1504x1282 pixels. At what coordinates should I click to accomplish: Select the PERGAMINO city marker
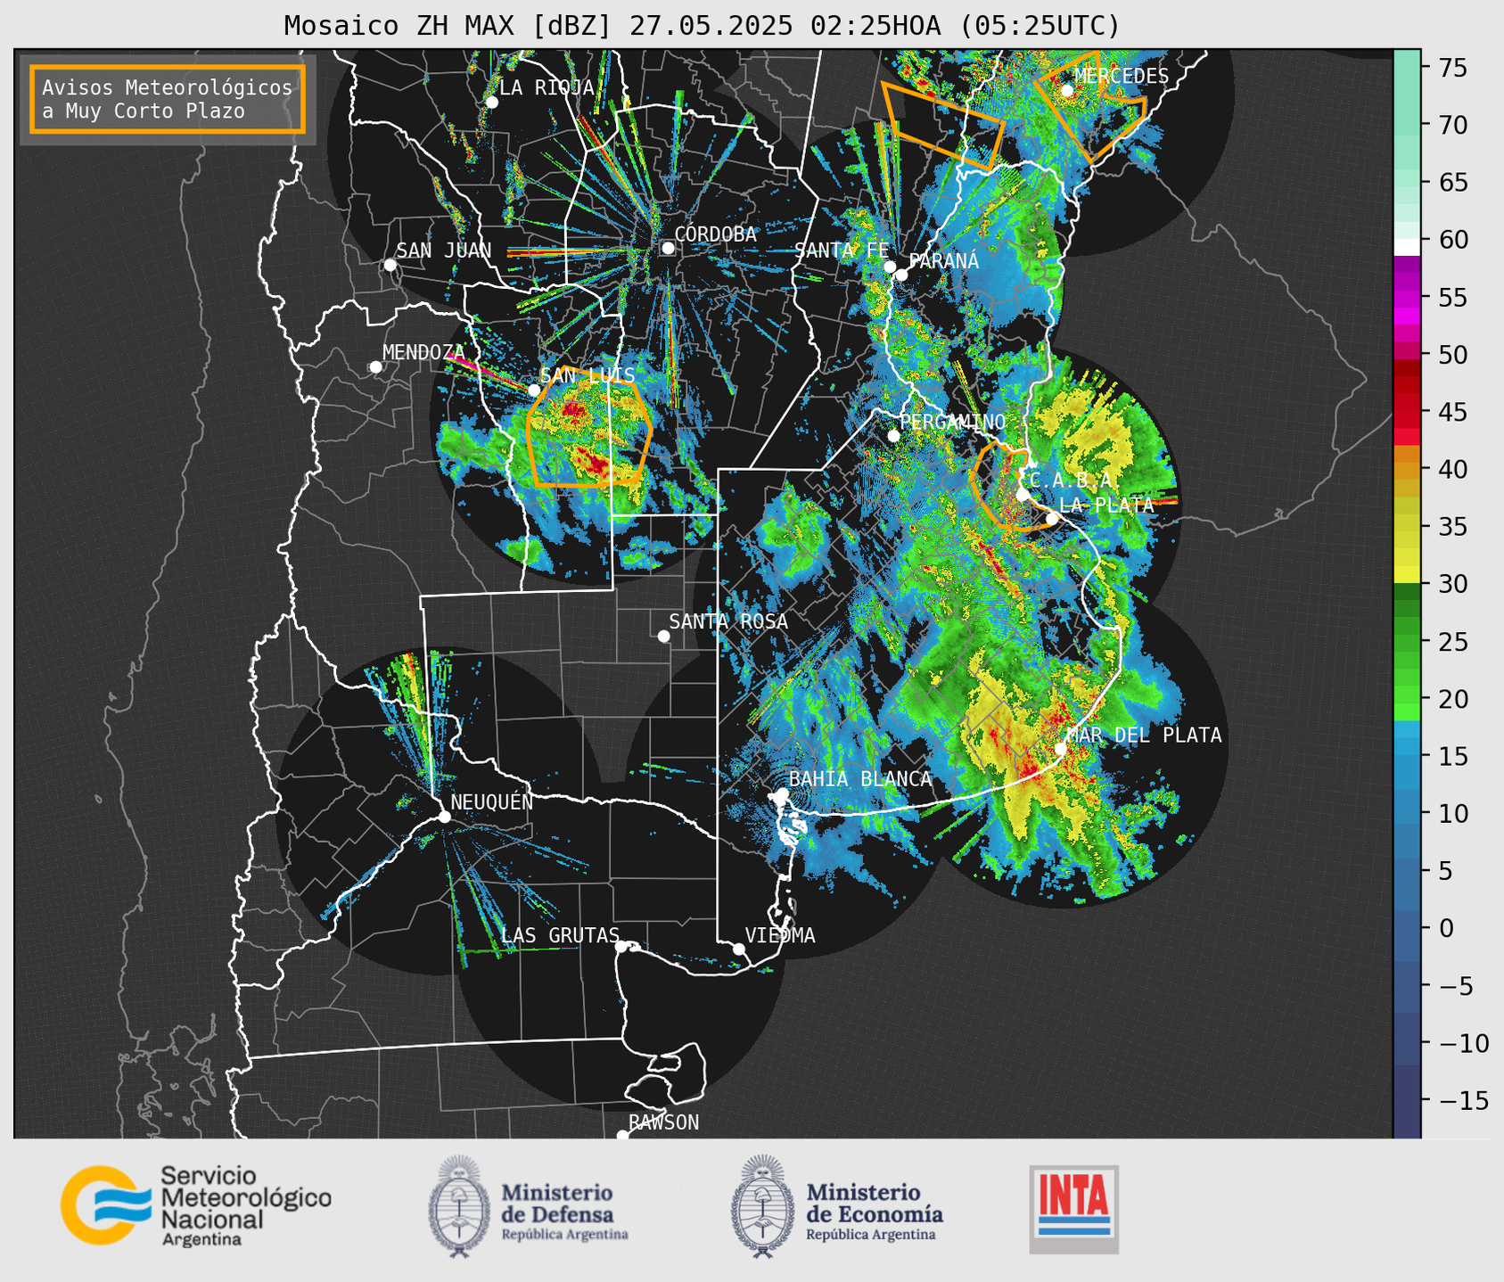click(x=893, y=436)
